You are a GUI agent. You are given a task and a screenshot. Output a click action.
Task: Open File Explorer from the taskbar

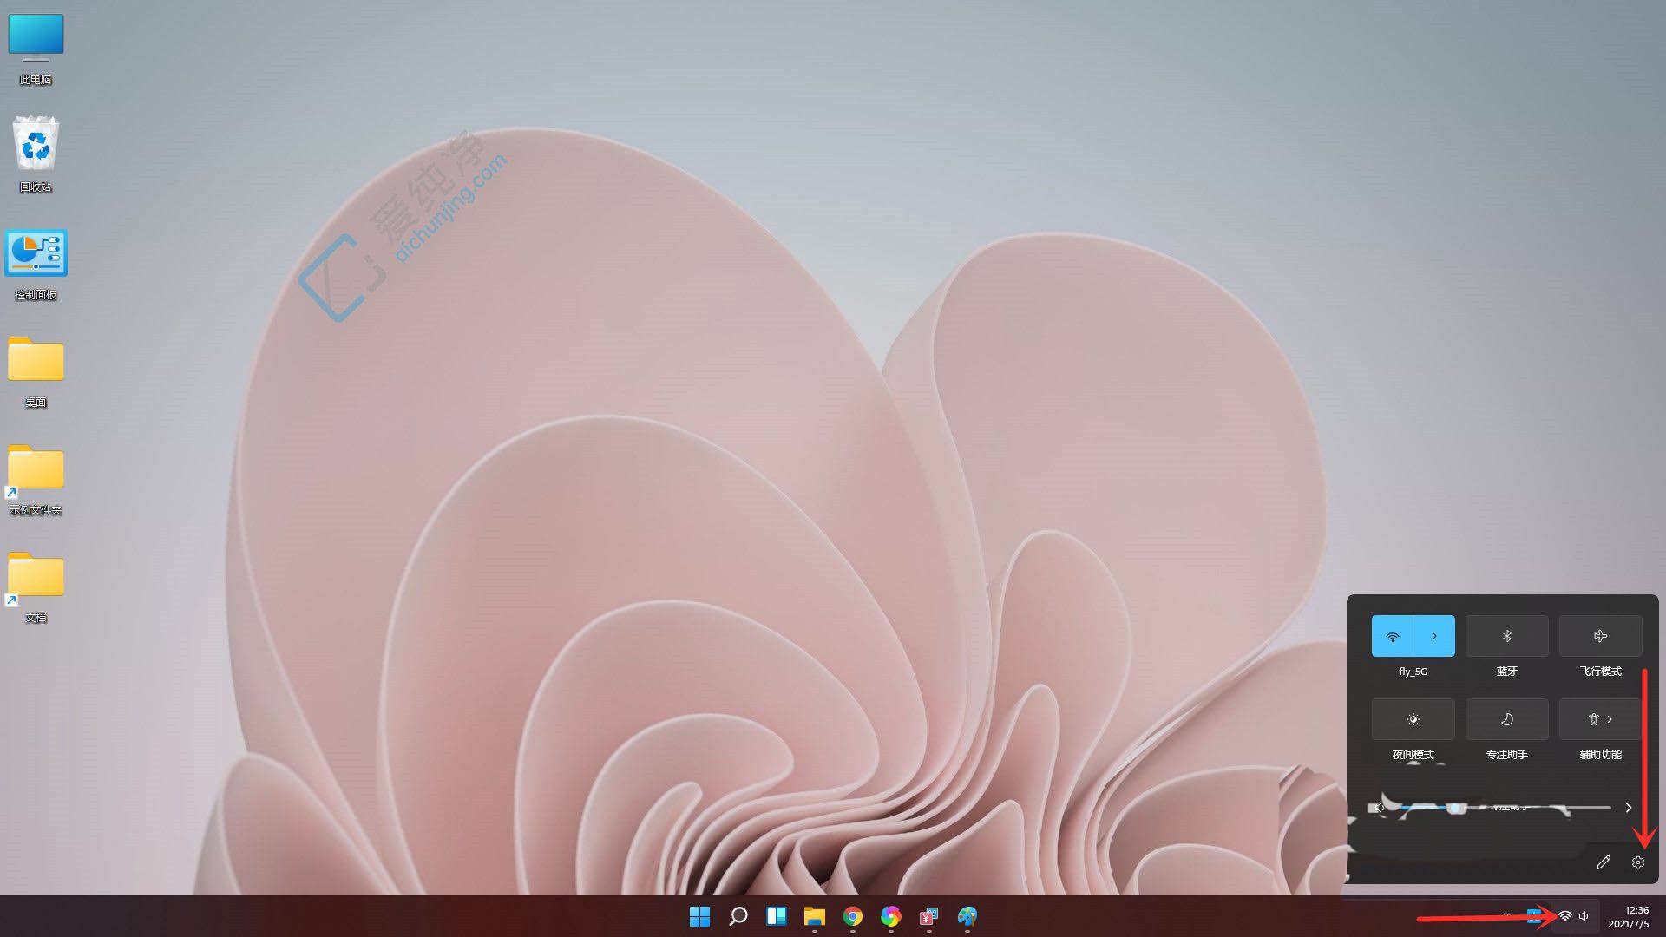[813, 917]
